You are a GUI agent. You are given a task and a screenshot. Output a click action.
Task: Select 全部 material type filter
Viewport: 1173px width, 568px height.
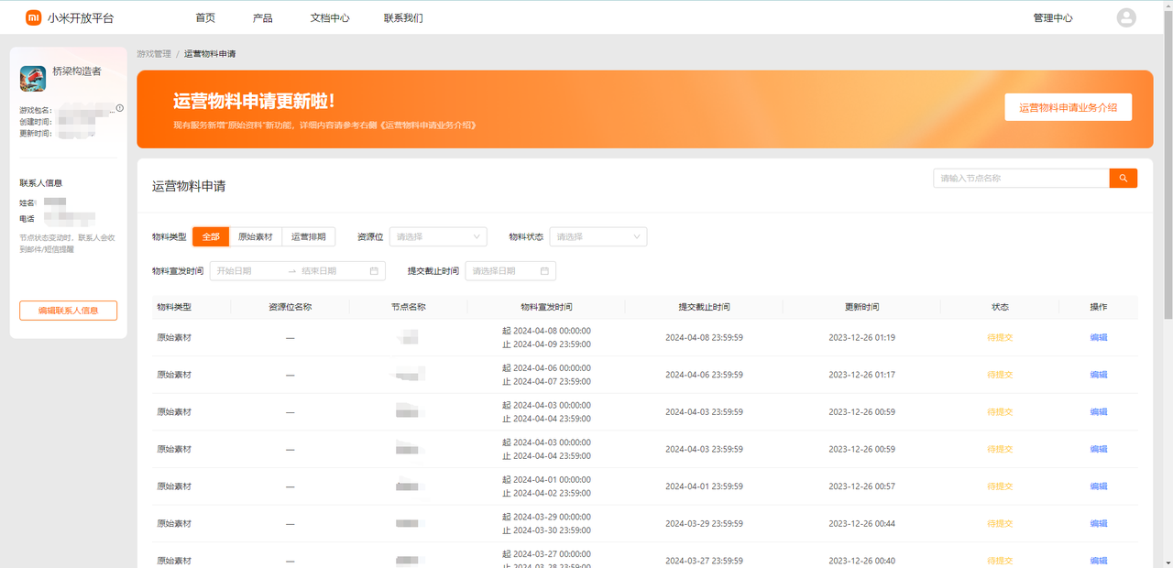pyautogui.click(x=211, y=236)
